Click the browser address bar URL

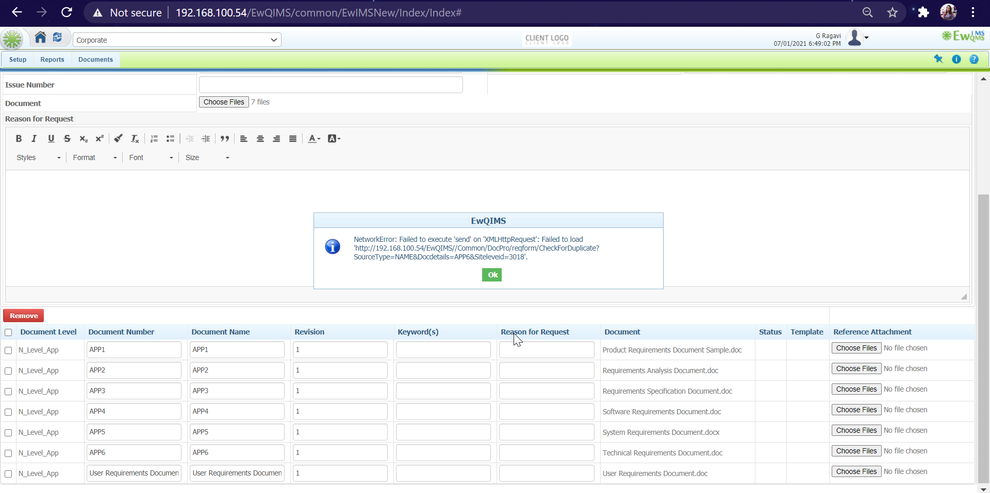click(319, 12)
